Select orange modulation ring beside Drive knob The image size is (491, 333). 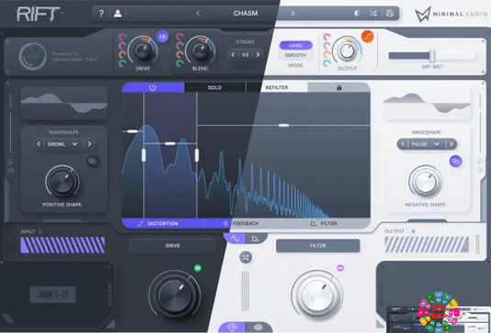122,54
